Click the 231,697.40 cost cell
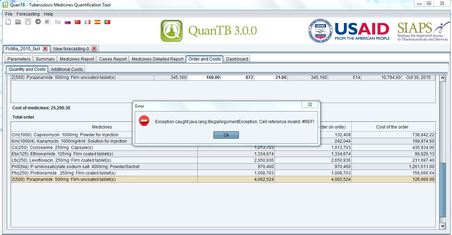 394,160
